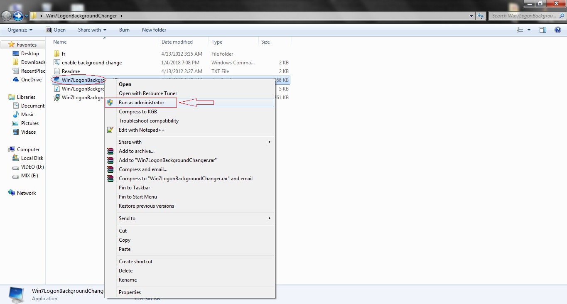Click the Back navigation arrow
This screenshot has height=304, width=567.
7,16
